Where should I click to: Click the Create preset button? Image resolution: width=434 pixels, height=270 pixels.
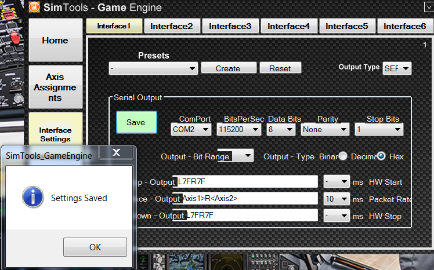pos(229,68)
